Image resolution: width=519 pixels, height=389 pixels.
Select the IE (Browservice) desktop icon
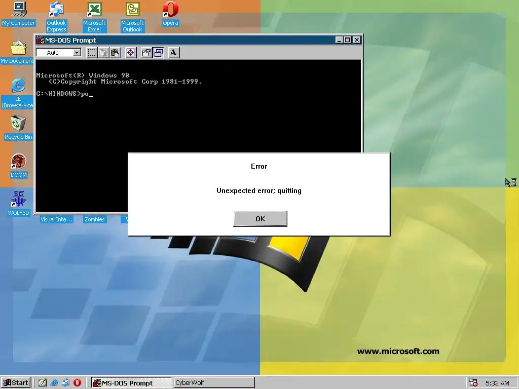[x=18, y=93]
